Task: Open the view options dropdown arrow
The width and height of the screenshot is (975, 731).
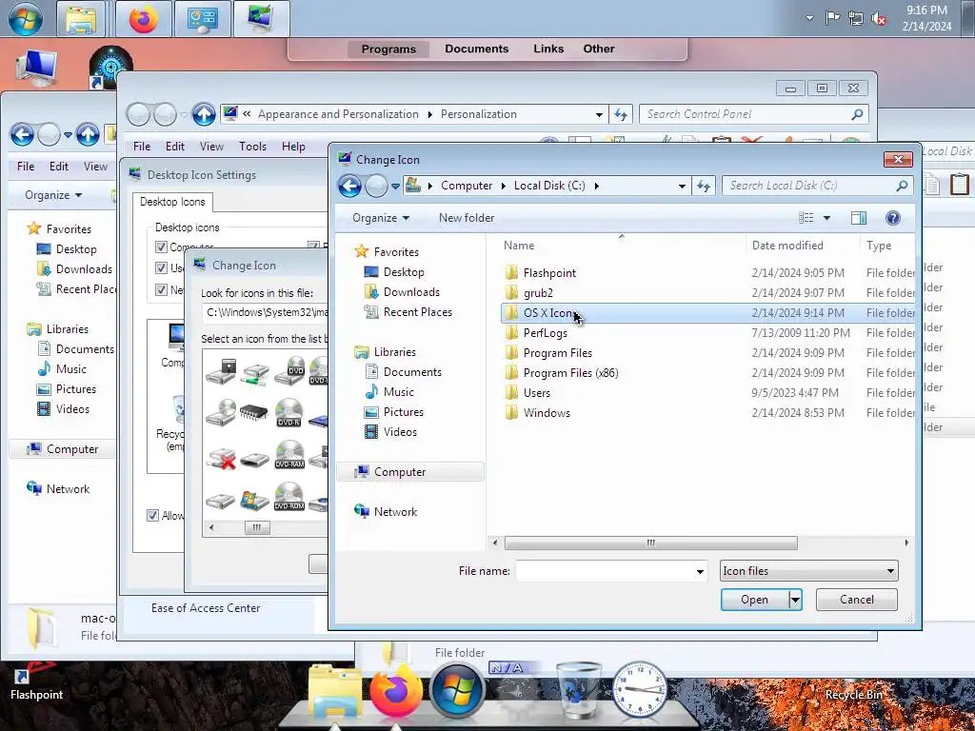Action: 826,218
